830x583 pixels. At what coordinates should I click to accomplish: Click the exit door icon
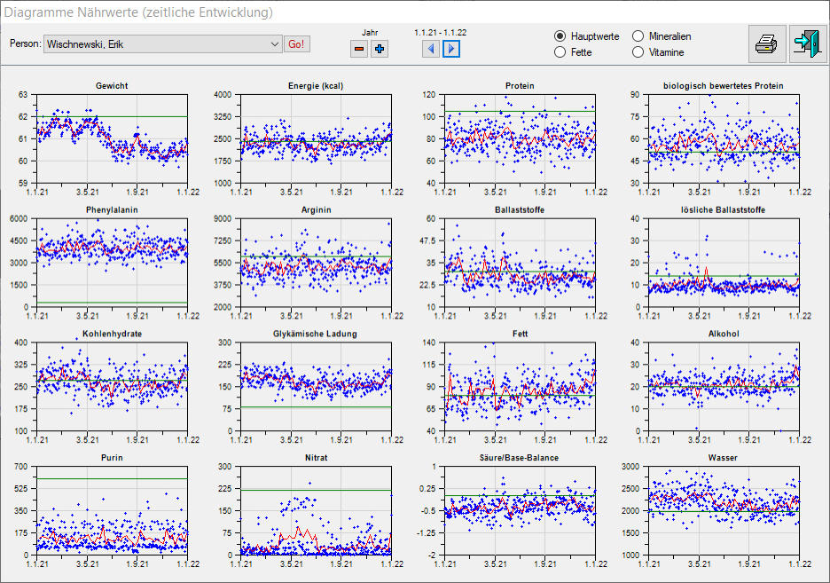point(807,43)
